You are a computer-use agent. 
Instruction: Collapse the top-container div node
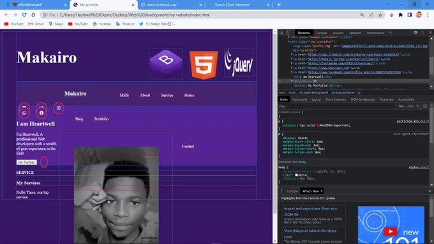point(288,41)
